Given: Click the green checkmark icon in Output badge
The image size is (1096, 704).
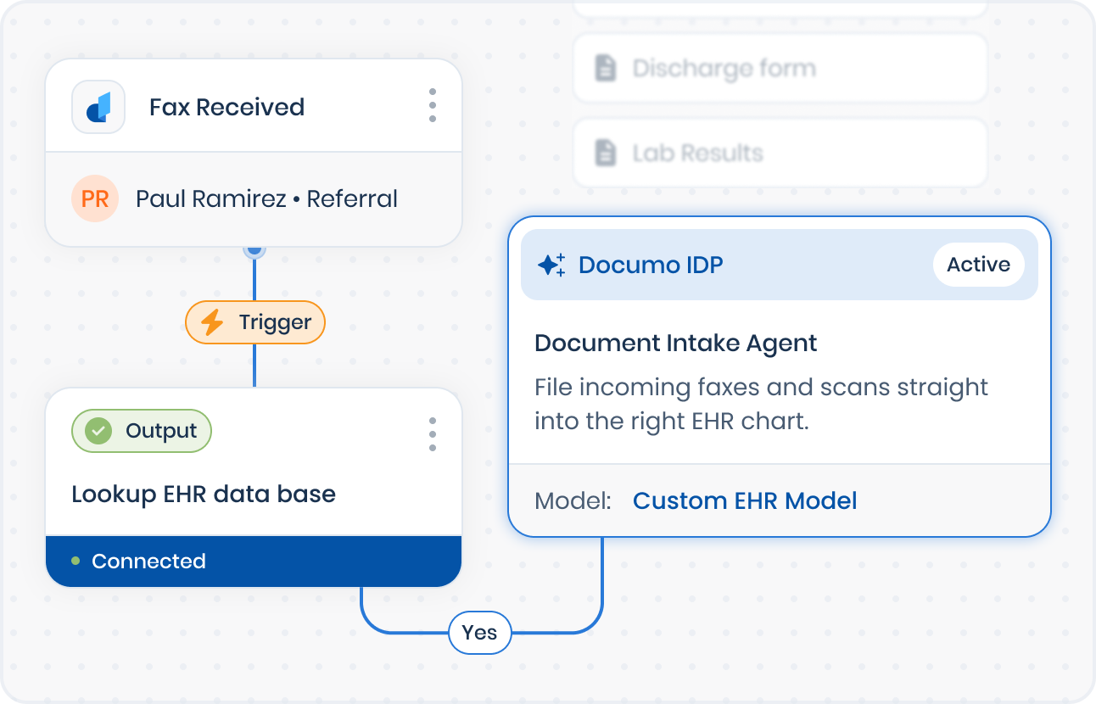Looking at the screenshot, I should [x=98, y=431].
